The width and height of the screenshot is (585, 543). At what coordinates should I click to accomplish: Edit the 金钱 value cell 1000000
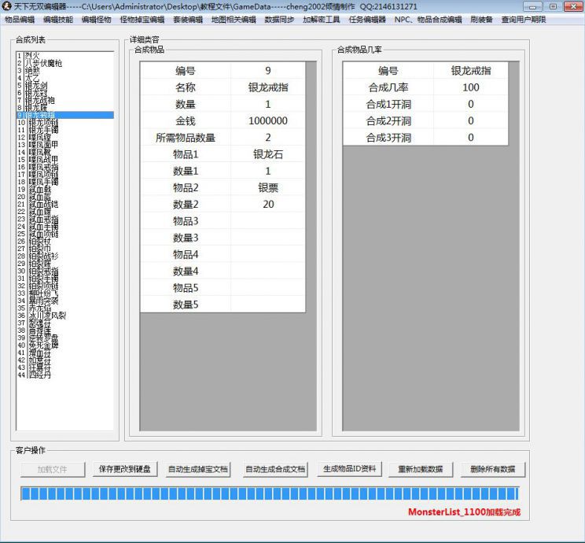pyautogui.click(x=267, y=121)
